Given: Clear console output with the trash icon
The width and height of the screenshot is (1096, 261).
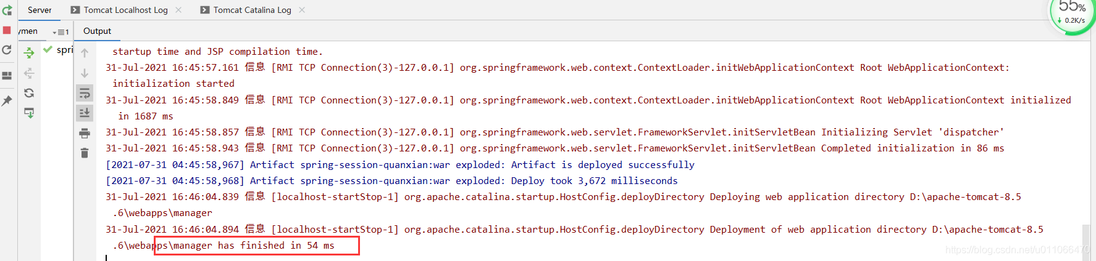Looking at the screenshot, I should [85, 153].
